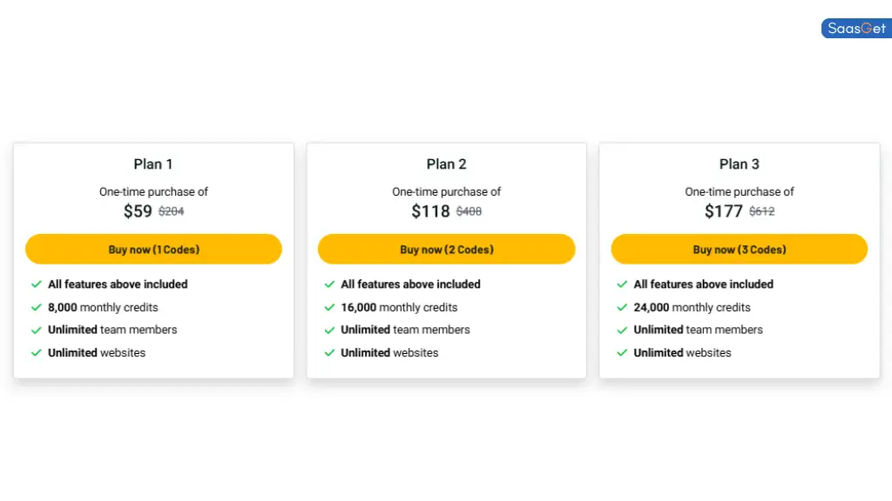Viewport: 892px width, 501px height.
Task: Click the Plan 2 heading
Action: point(447,164)
